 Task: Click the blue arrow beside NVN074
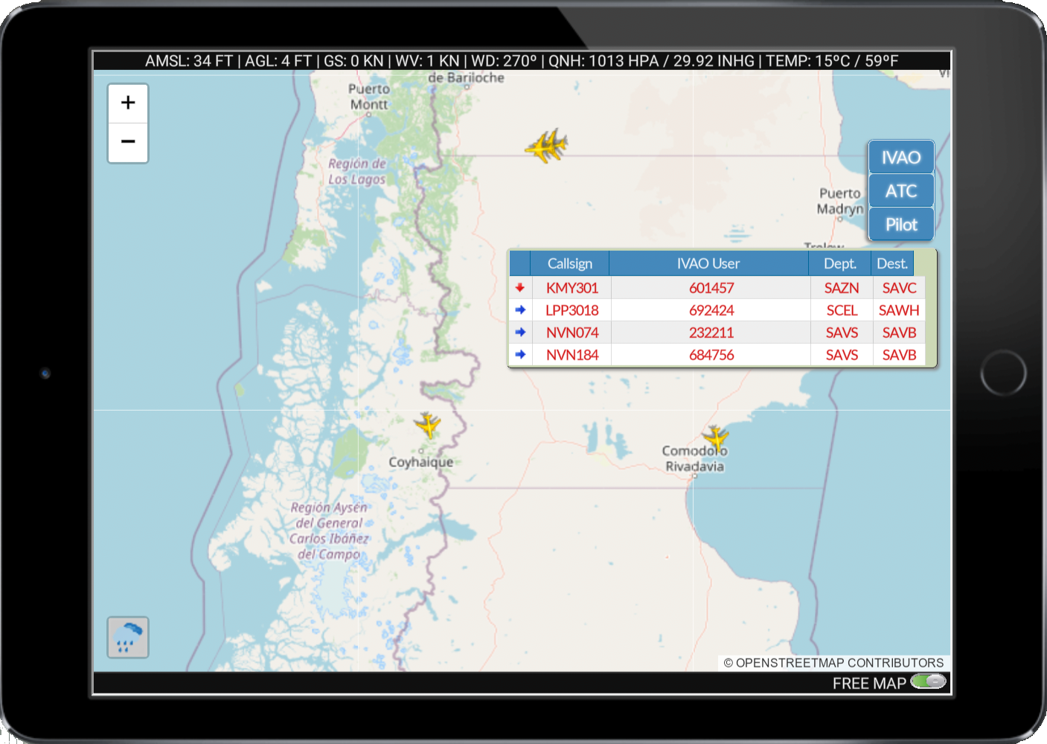(x=520, y=333)
